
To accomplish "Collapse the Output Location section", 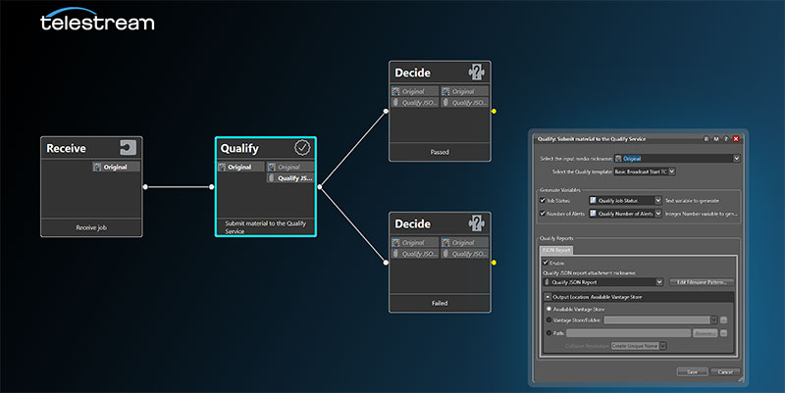I will point(547,296).
